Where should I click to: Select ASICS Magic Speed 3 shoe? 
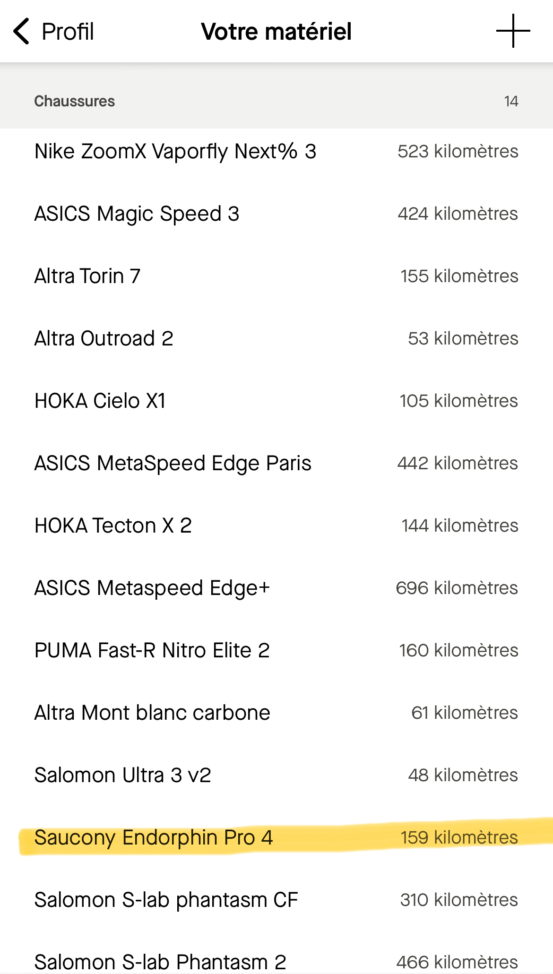(137, 214)
